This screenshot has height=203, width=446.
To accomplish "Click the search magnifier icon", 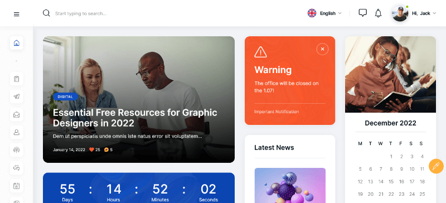I will tap(46, 13).
